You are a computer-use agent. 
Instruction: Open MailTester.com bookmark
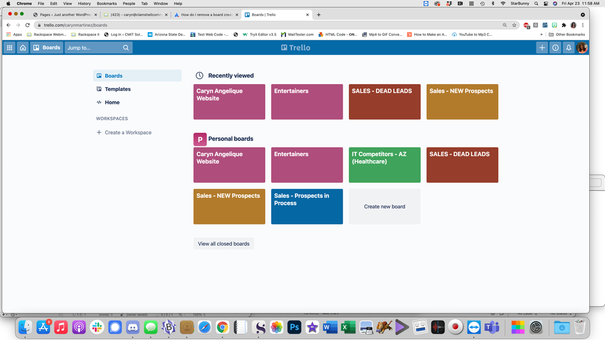pos(297,34)
